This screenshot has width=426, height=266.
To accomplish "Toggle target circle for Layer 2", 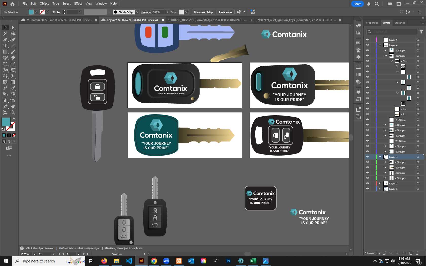I will (x=418, y=183).
